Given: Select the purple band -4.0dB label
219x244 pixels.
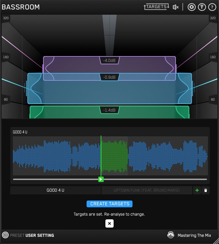Looking at the screenshot, I should pos(109,60).
